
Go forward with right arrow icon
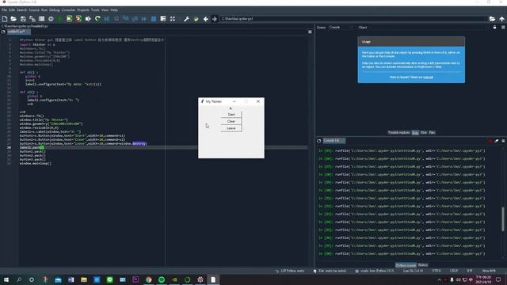tap(215, 19)
